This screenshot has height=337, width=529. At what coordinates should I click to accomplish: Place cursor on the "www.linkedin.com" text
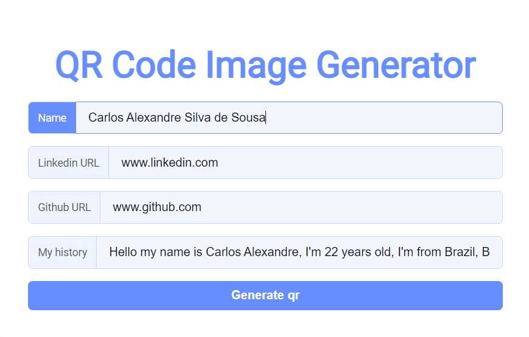(170, 162)
